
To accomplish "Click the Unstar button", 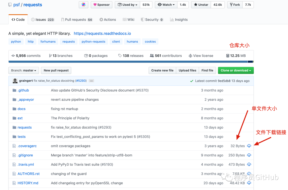I will point(201,5).
